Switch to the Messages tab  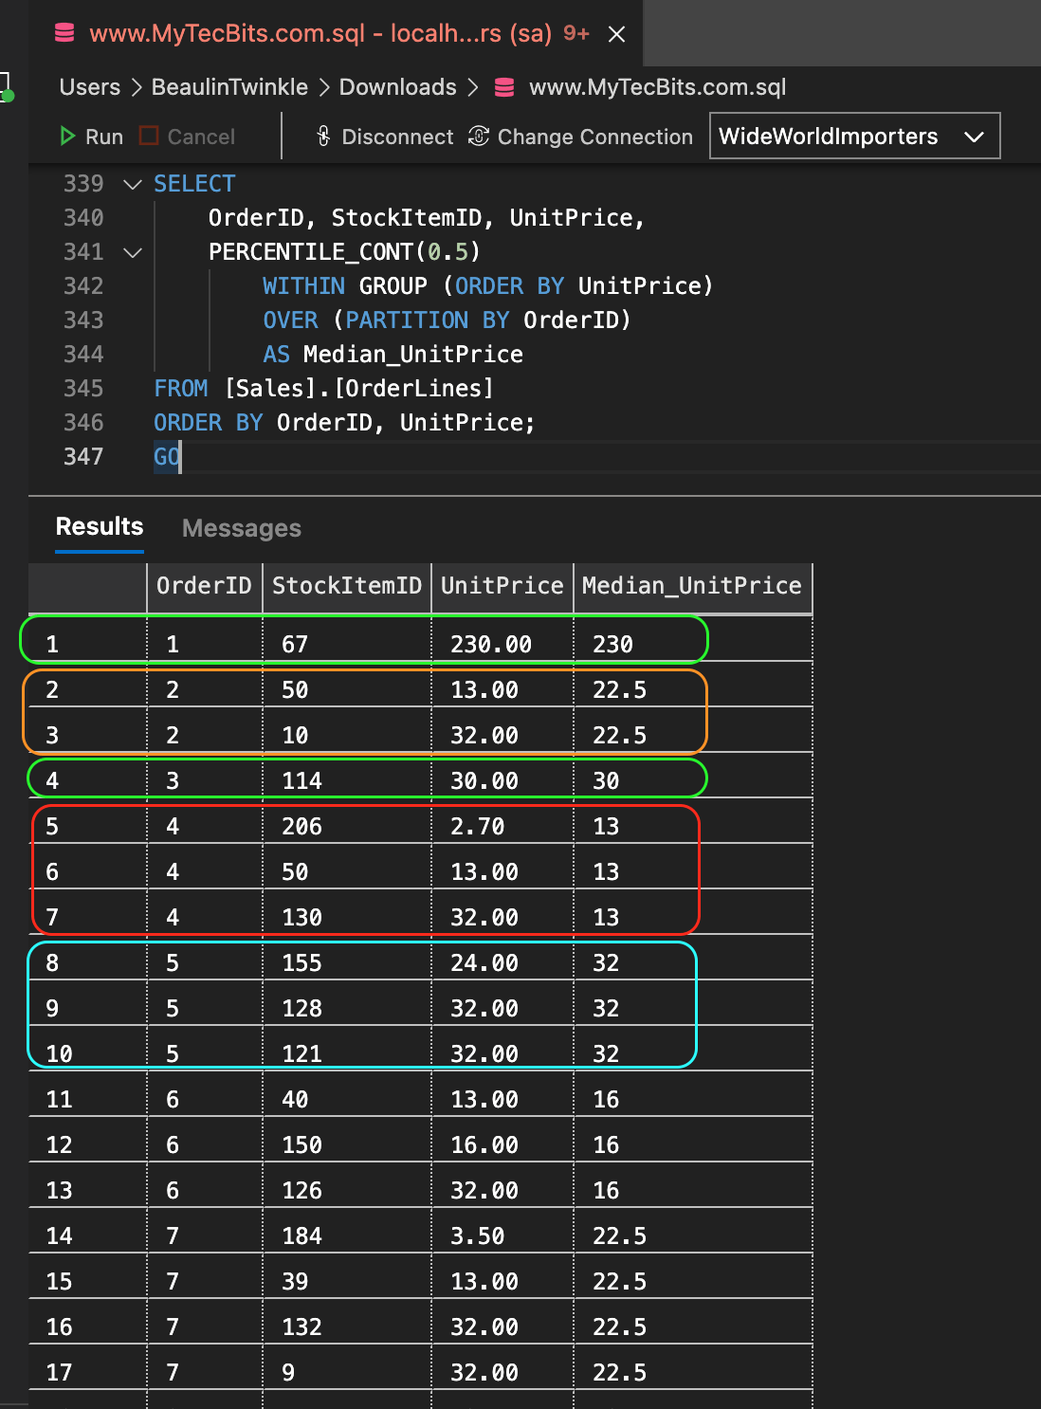pos(241,528)
